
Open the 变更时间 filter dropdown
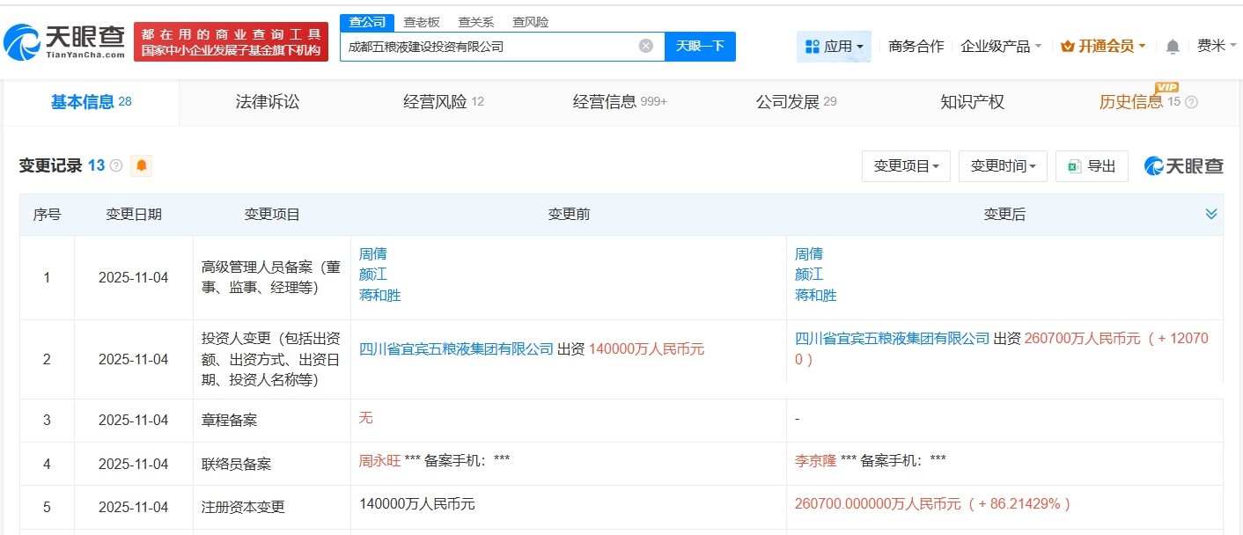pyautogui.click(x=1003, y=166)
